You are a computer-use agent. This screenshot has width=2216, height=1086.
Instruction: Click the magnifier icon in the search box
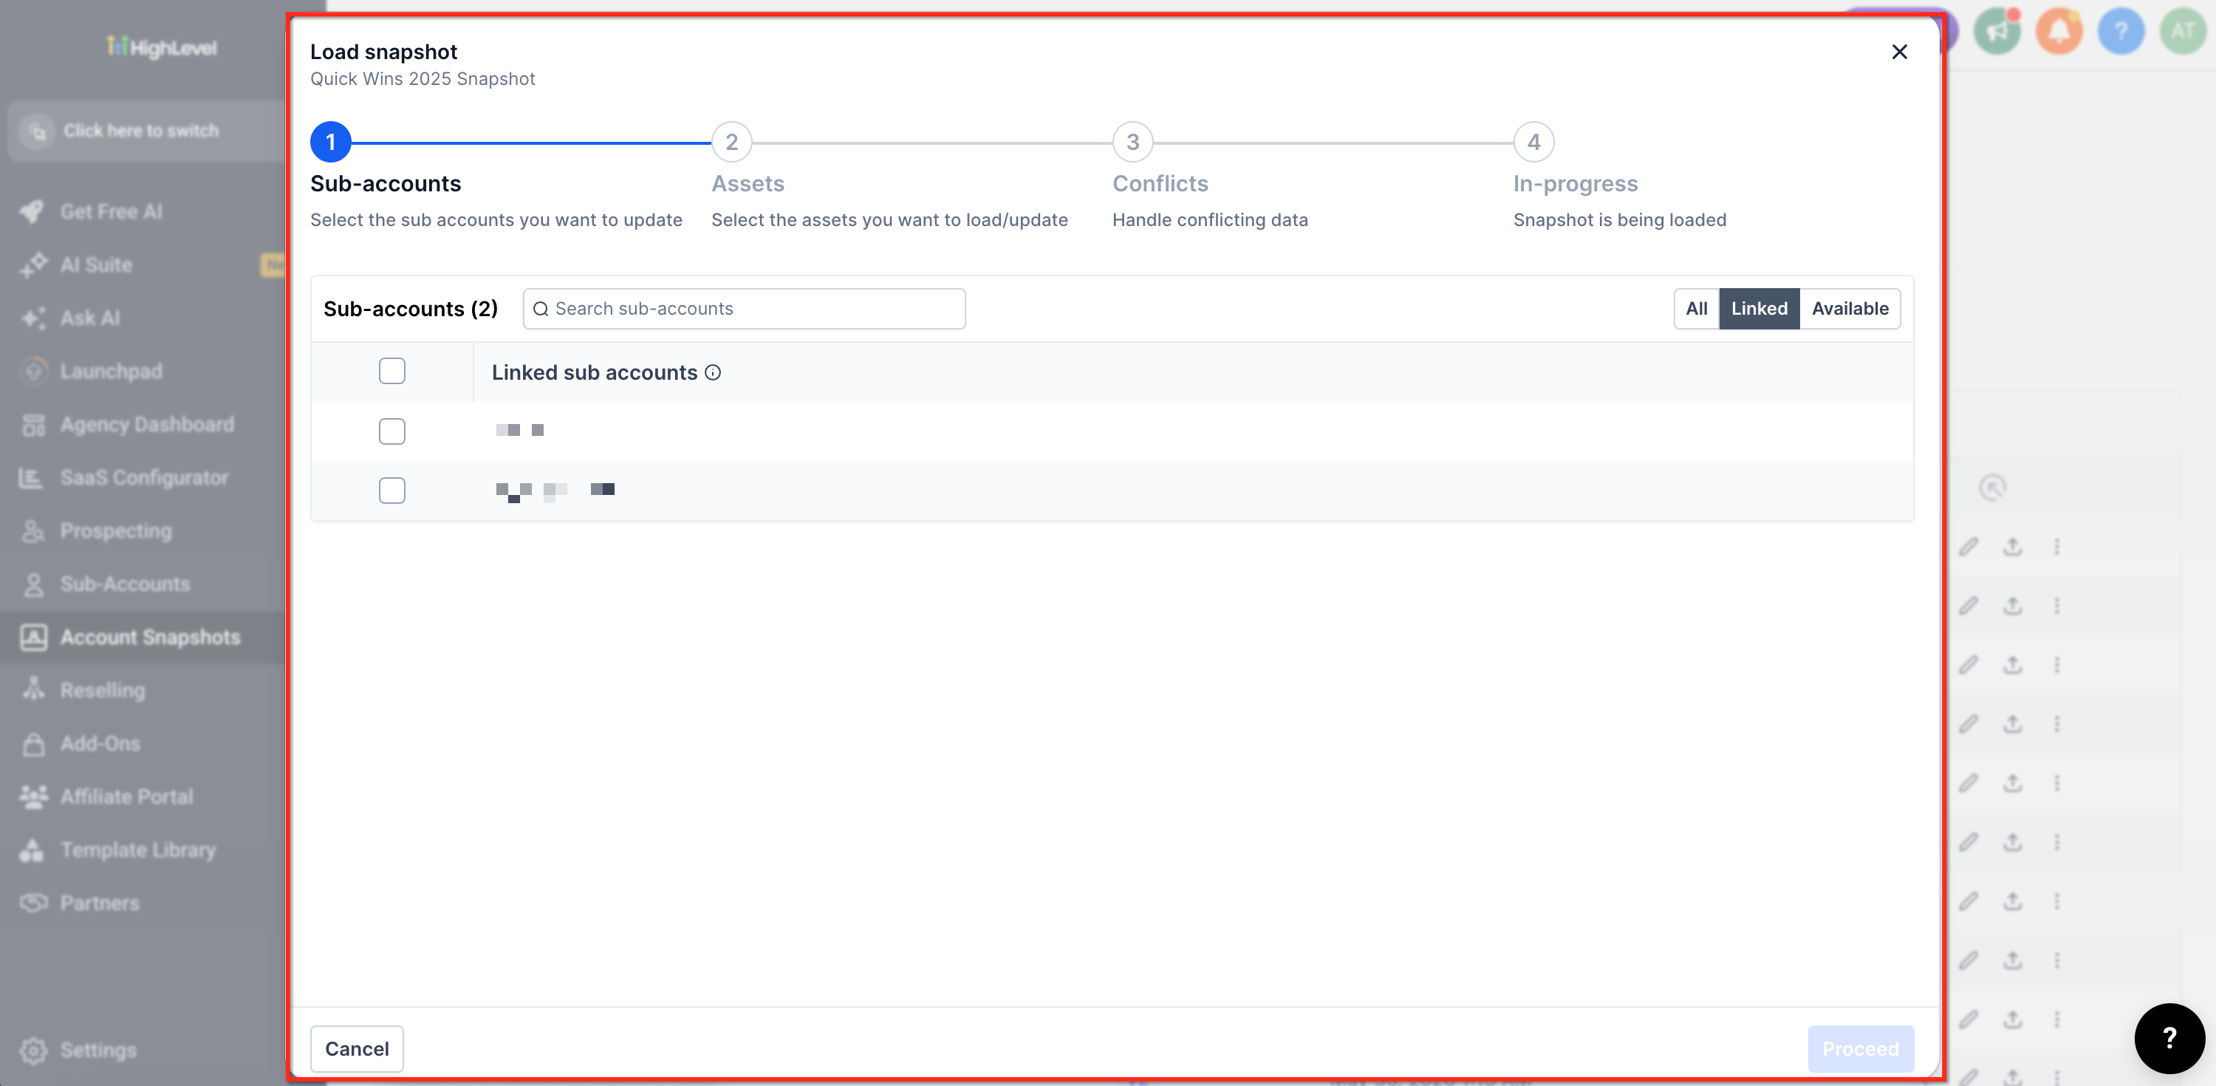(540, 309)
